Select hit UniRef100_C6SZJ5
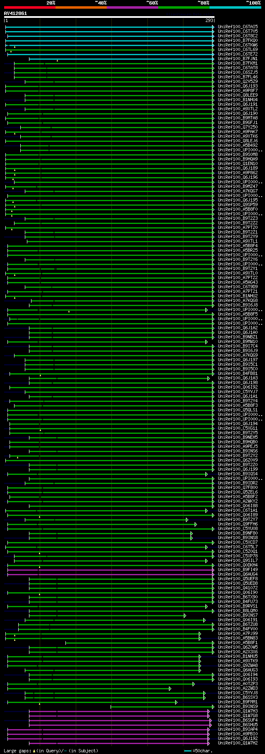Screen dimensions: 265x754 coord(238,72)
